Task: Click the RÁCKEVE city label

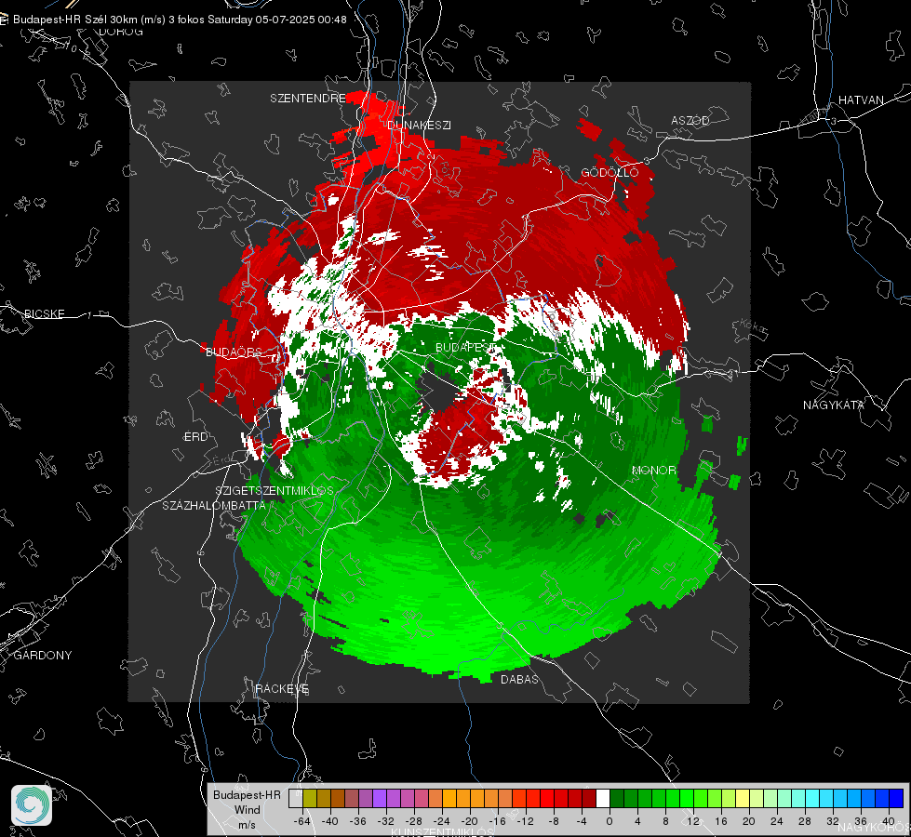Action: pos(282,688)
